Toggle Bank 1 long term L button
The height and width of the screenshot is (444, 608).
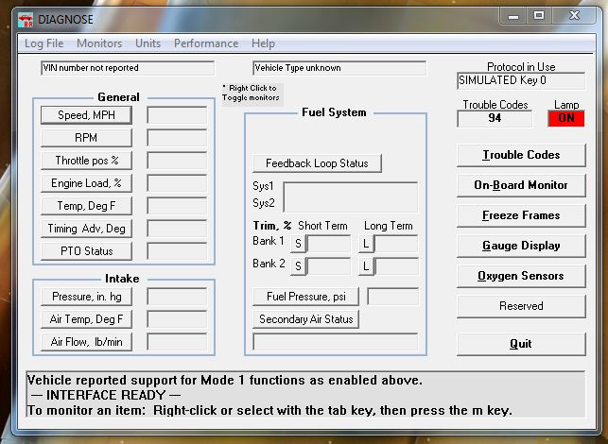pyautogui.click(x=365, y=244)
